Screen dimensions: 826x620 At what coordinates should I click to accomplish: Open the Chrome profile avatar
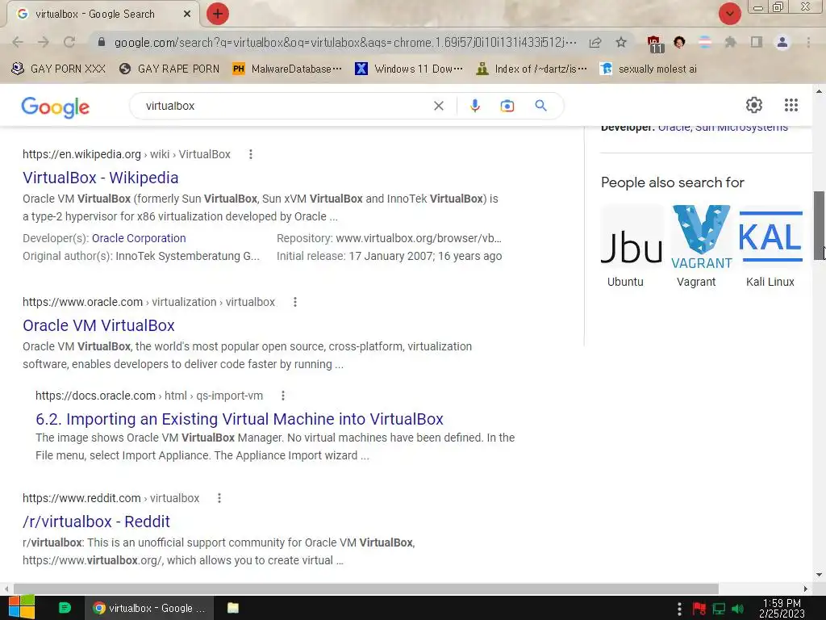click(782, 42)
